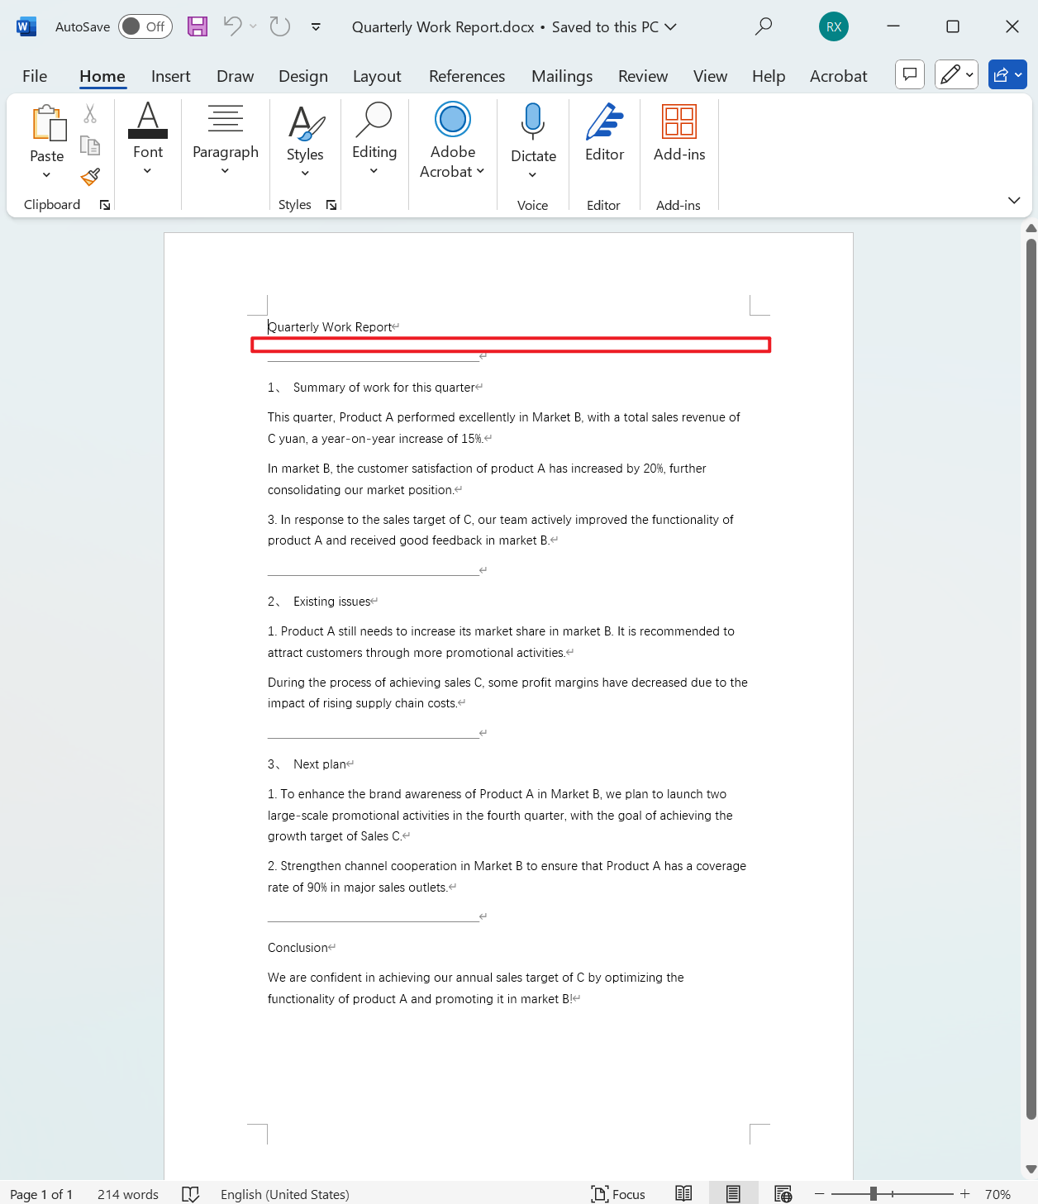Open the Acrobat tab

click(x=838, y=76)
